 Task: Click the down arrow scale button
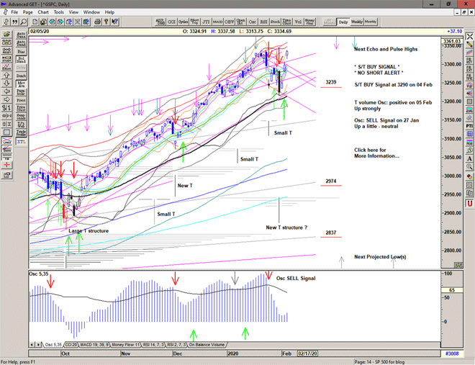click(x=6, y=84)
